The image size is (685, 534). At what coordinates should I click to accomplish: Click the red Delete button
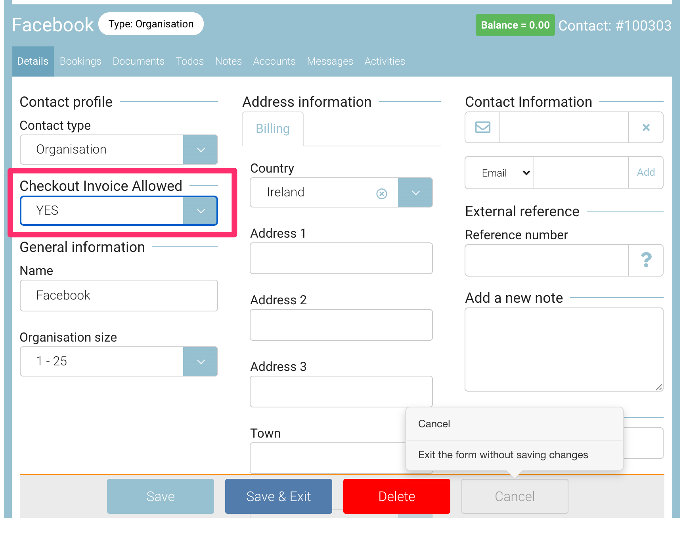396,496
